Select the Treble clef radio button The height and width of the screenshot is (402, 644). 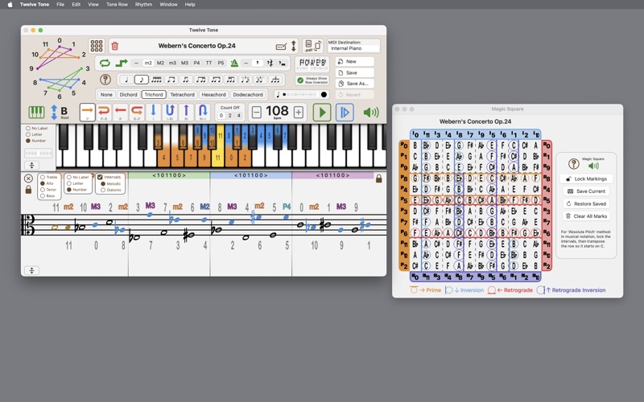pos(43,177)
